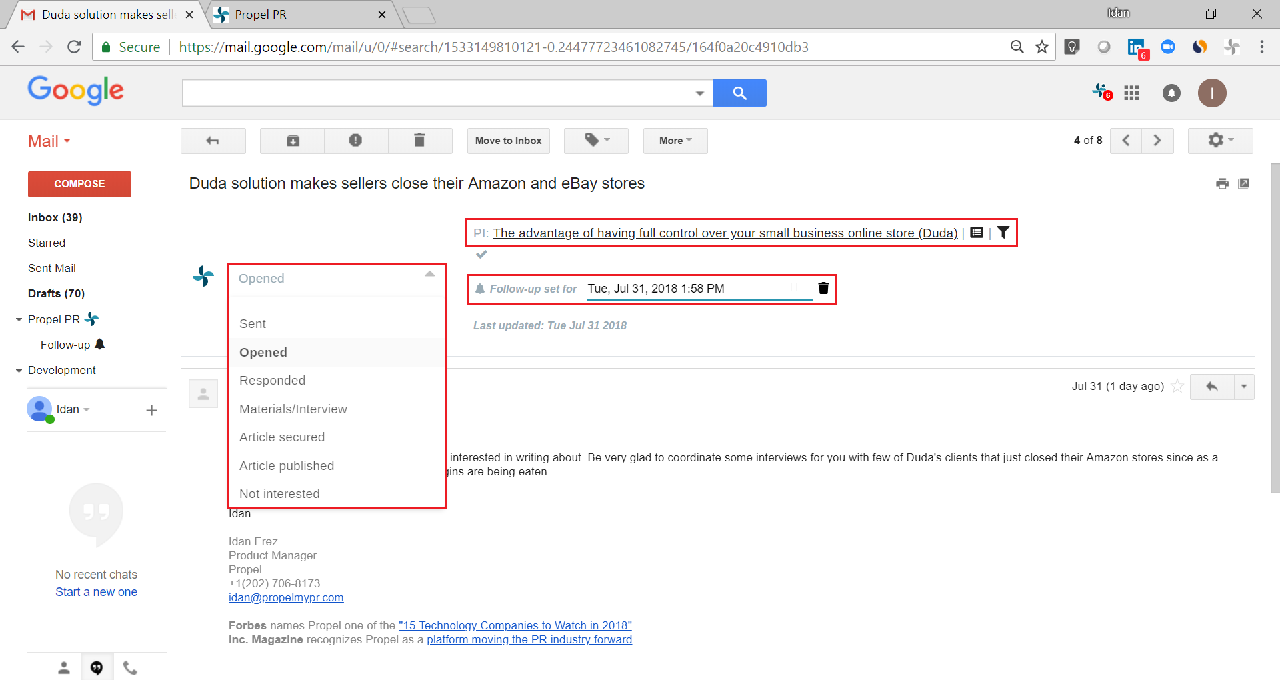This screenshot has height=680, width=1280.
Task: Click the back-to-list arrow button
Action: [x=213, y=141]
